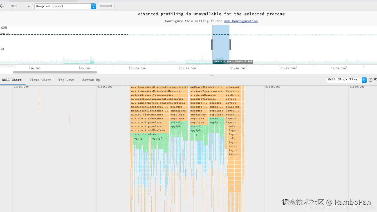Open the CPU profiler dropdown
This screenshot has width=377, height=212.
[x=20, y=6]
